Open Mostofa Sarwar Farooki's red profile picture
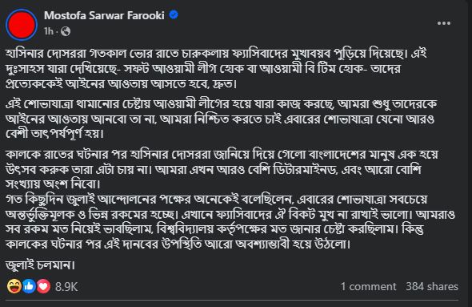Screen dimensions: 472x307 pos(22,25)
